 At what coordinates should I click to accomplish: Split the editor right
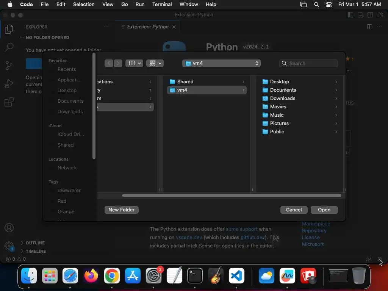coord(369,27)
